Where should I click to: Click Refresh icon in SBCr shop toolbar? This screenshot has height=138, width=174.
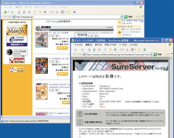click(24, 12)
